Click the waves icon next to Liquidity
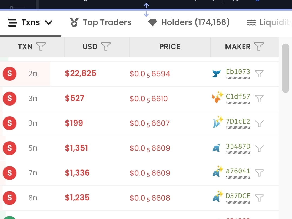The height and width of the screenshot is (219, 292). (252, 22)
